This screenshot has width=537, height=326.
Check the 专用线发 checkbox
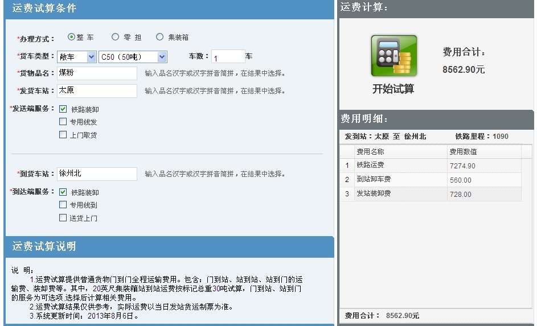pos(63,121)
